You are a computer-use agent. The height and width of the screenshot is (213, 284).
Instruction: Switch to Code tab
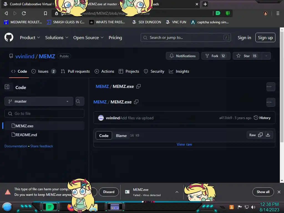[19, 71]
